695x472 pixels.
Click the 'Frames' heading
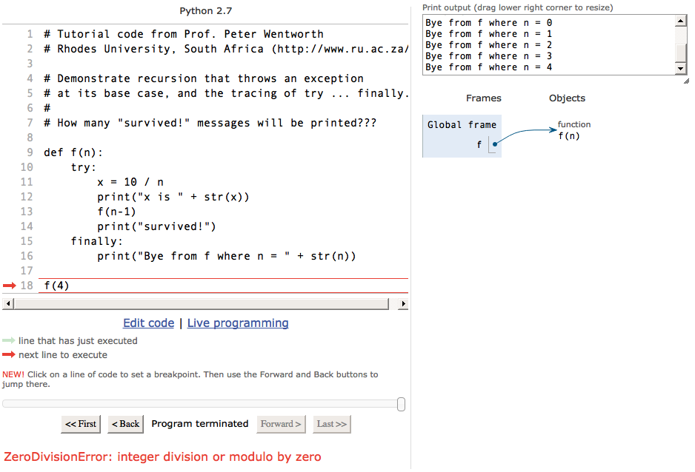coord(484,98)
